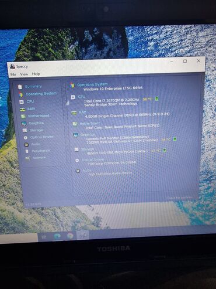Image resolution: width=216 pixels, height=289 pixels.
Task: Select Storage in the sidebar
Action: [36, 130]
